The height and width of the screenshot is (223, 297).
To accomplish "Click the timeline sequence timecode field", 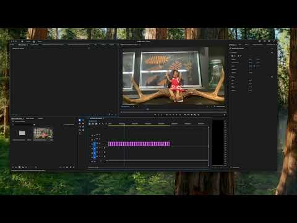I will [x=93, y=121].
